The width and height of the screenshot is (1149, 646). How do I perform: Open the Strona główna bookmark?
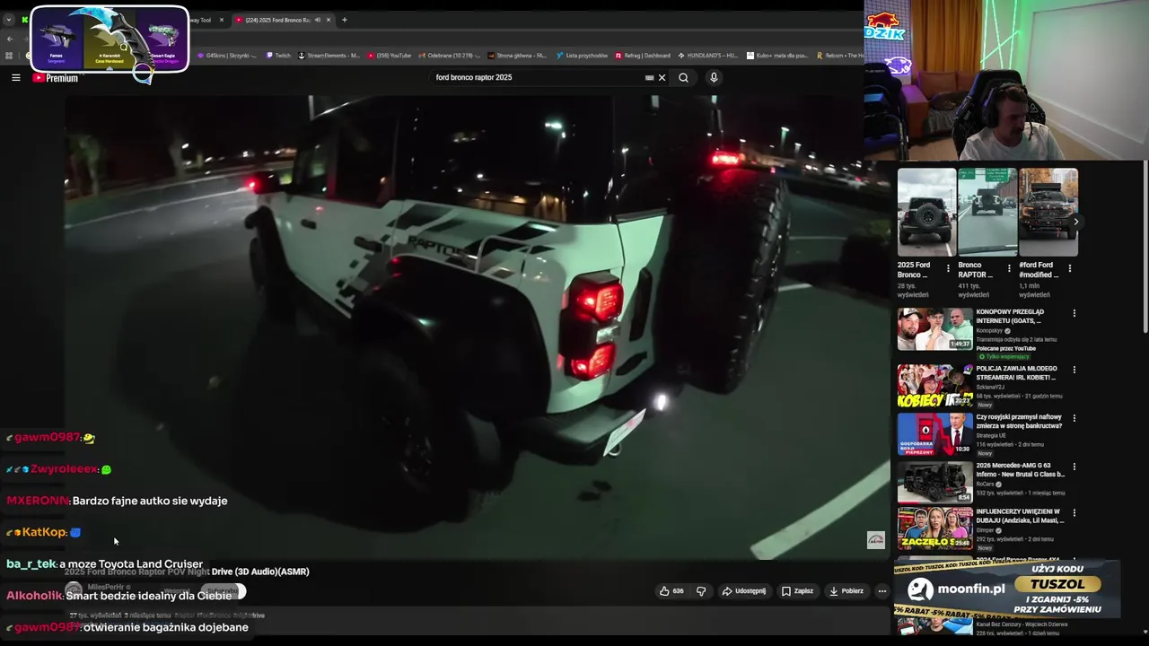[x=517, y=56]
